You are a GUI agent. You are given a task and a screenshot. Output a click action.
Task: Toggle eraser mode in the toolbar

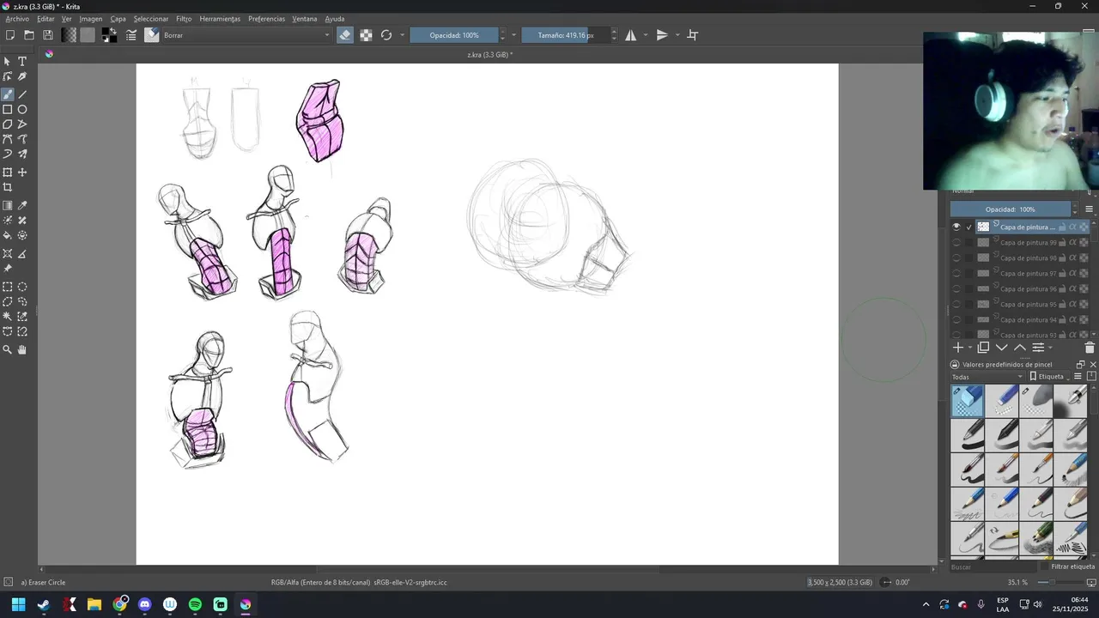point(345,35)
